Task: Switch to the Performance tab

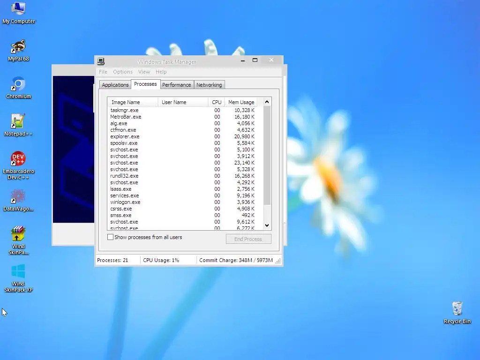Action: [x=177, y=85]
